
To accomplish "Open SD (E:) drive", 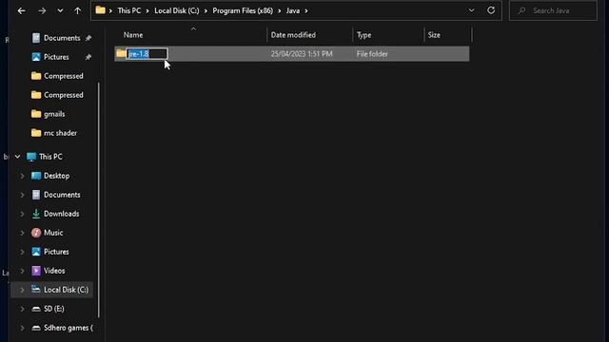I will (53, 309).
